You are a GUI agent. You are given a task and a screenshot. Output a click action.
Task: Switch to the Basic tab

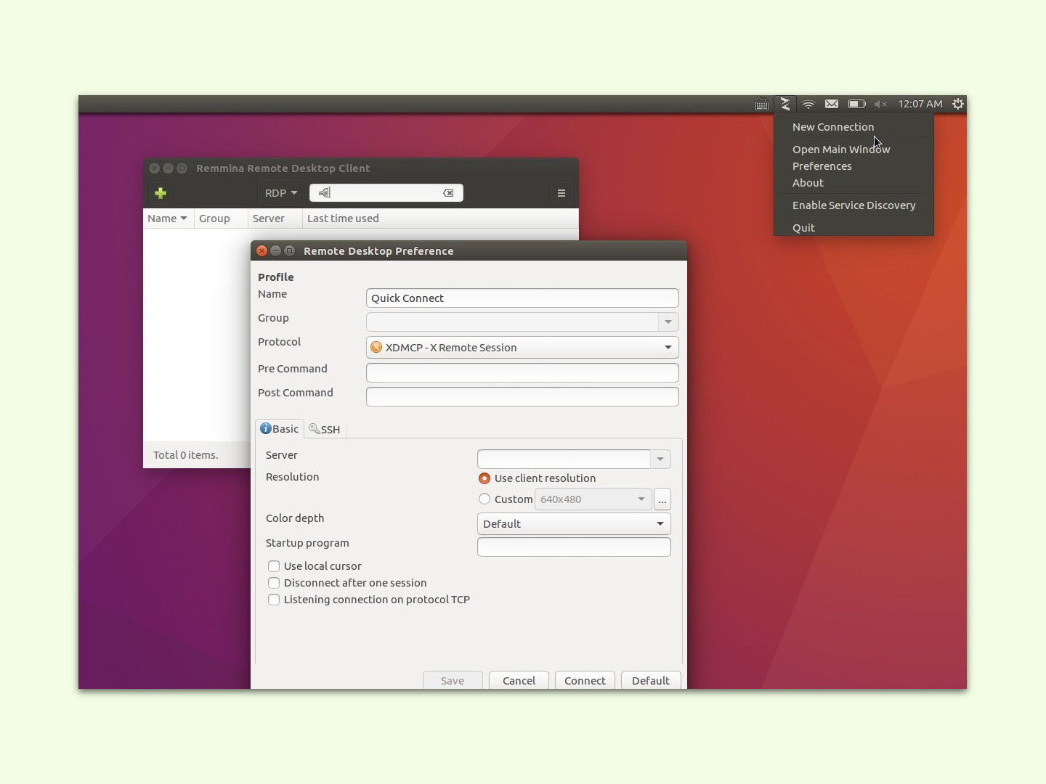click(280, 429)
